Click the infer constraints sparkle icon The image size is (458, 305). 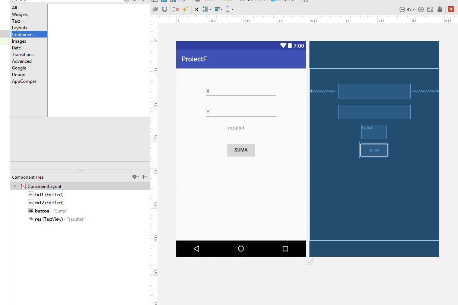pos(185,9)
